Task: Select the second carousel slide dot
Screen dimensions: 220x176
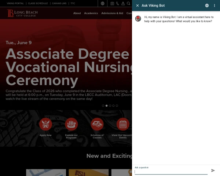Action: pyautogui.click(x=106, y=106)
